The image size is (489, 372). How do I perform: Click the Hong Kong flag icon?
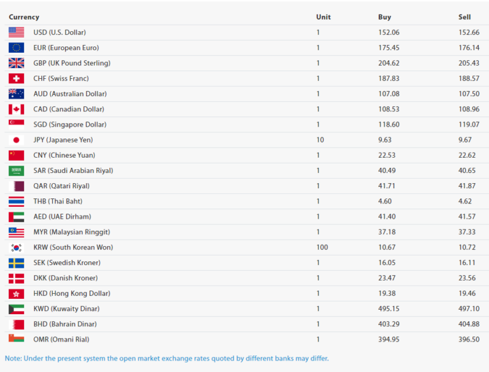[16, 294]
